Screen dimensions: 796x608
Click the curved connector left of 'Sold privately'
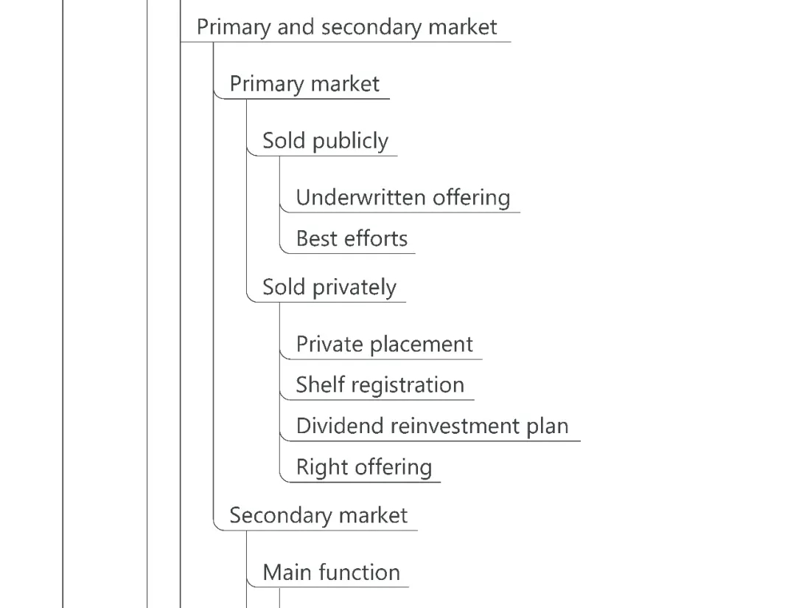tap(251, 297)
